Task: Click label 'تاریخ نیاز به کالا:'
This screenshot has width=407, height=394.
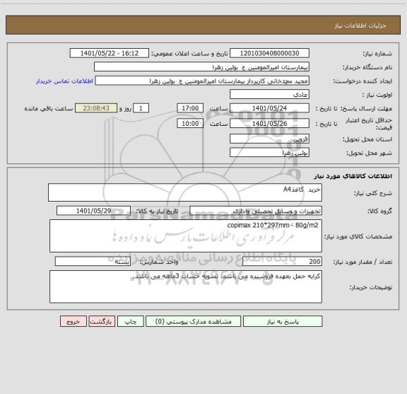Action: tap(157, 211)
